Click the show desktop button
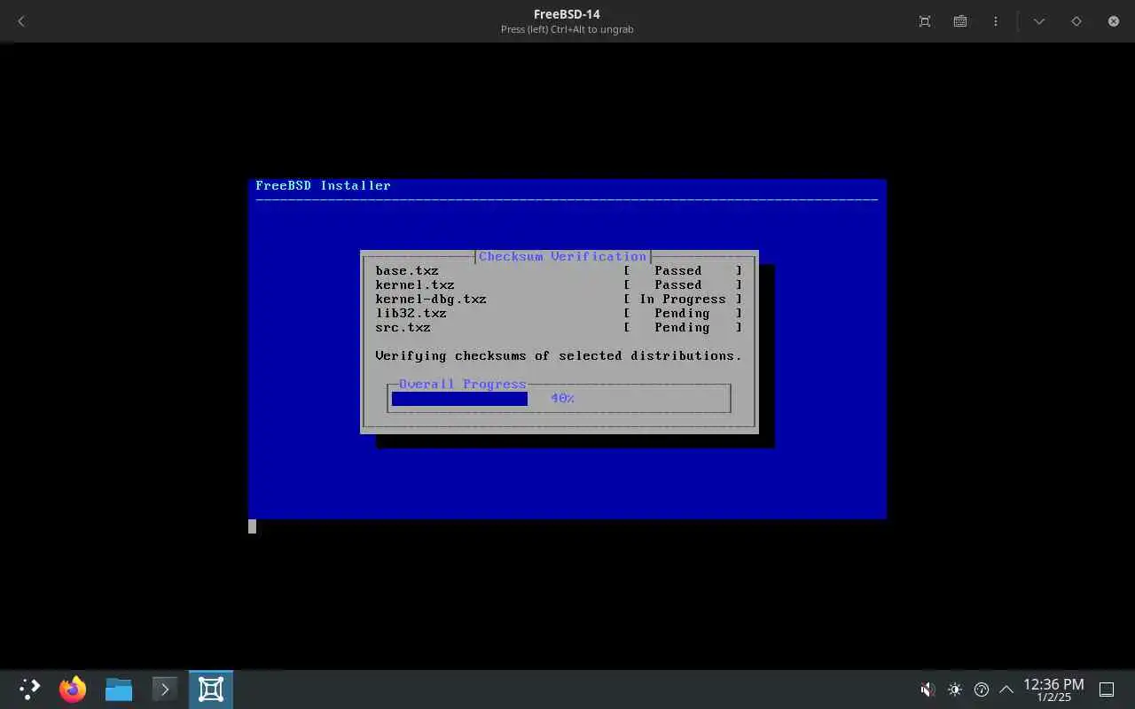This screenshot has width=1135, height=709. click(x=1107, y=690)
